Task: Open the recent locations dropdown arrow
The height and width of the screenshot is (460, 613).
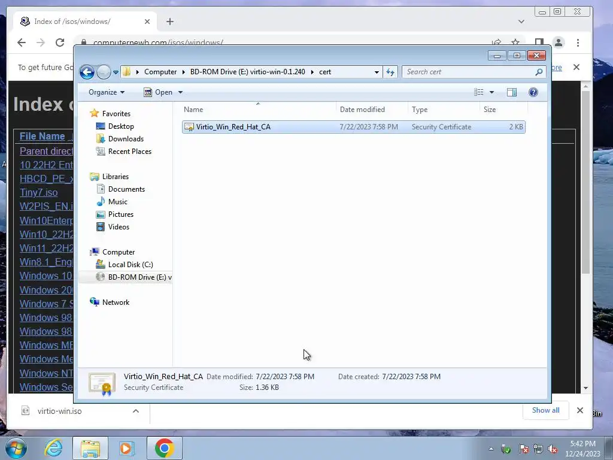Action: 116,72
